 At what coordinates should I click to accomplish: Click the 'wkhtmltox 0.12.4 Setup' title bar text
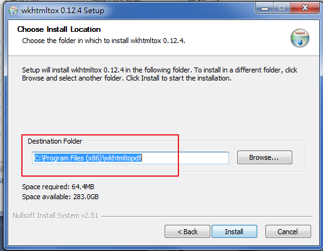pyautogui.click(x=63, y=11)
